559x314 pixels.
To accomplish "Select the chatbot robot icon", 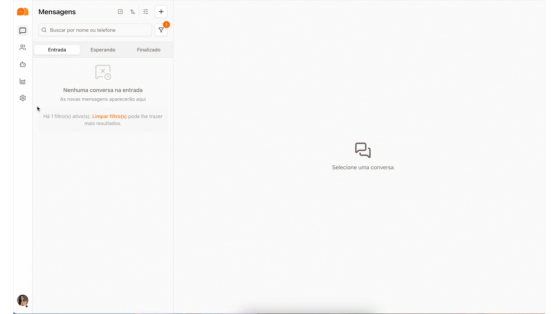I will [22, 64].
